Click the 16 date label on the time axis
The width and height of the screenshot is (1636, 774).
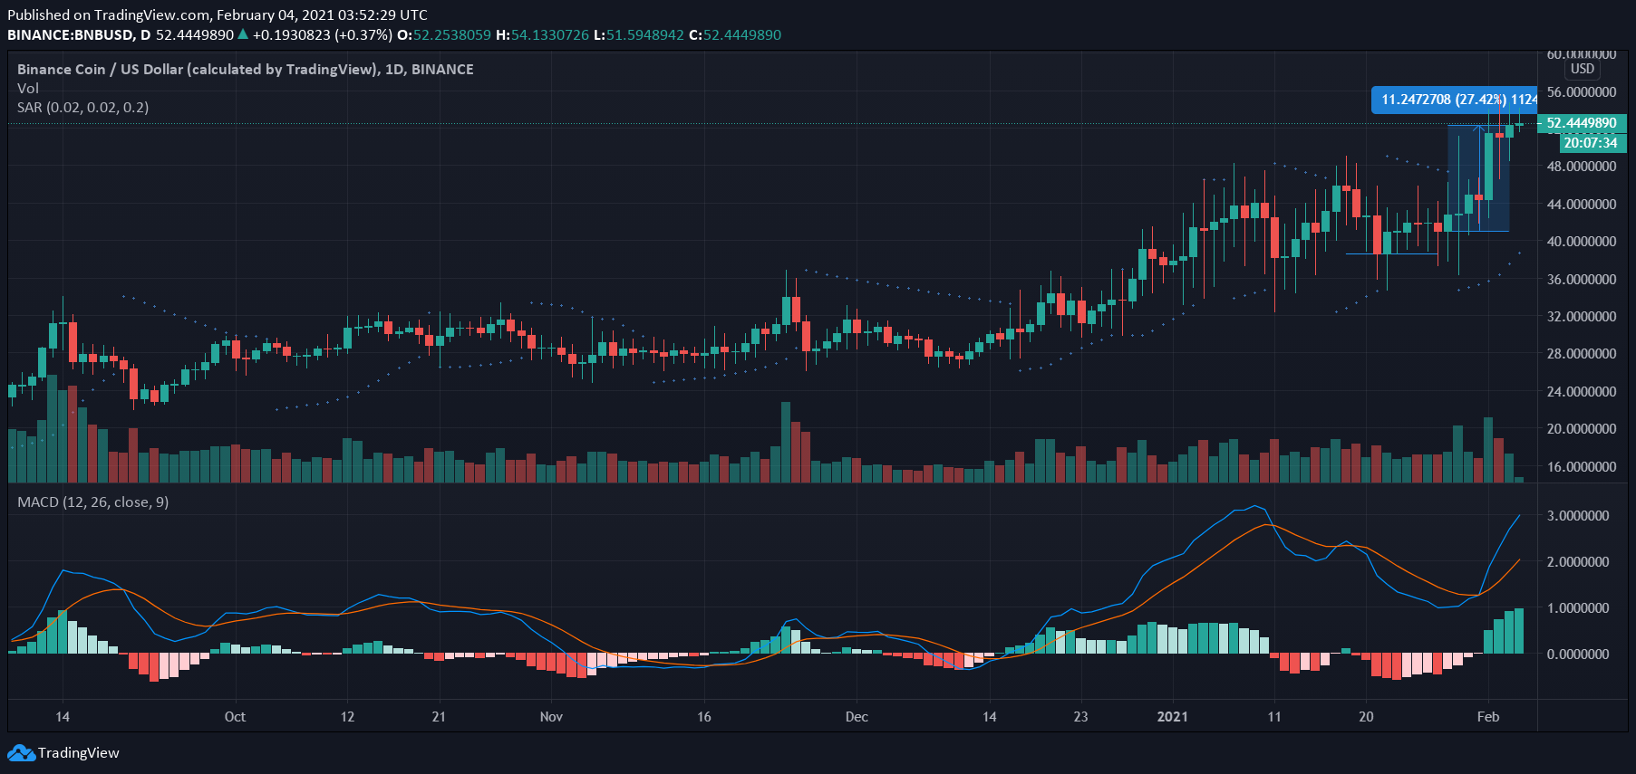(x=704, y=717)
